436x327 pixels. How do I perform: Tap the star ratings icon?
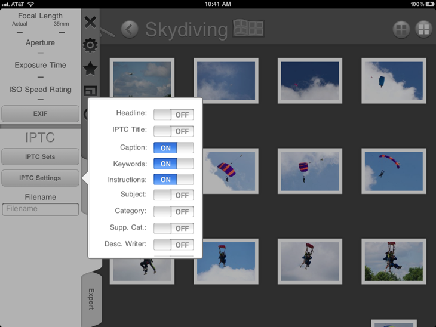click(x=90, y=69)
